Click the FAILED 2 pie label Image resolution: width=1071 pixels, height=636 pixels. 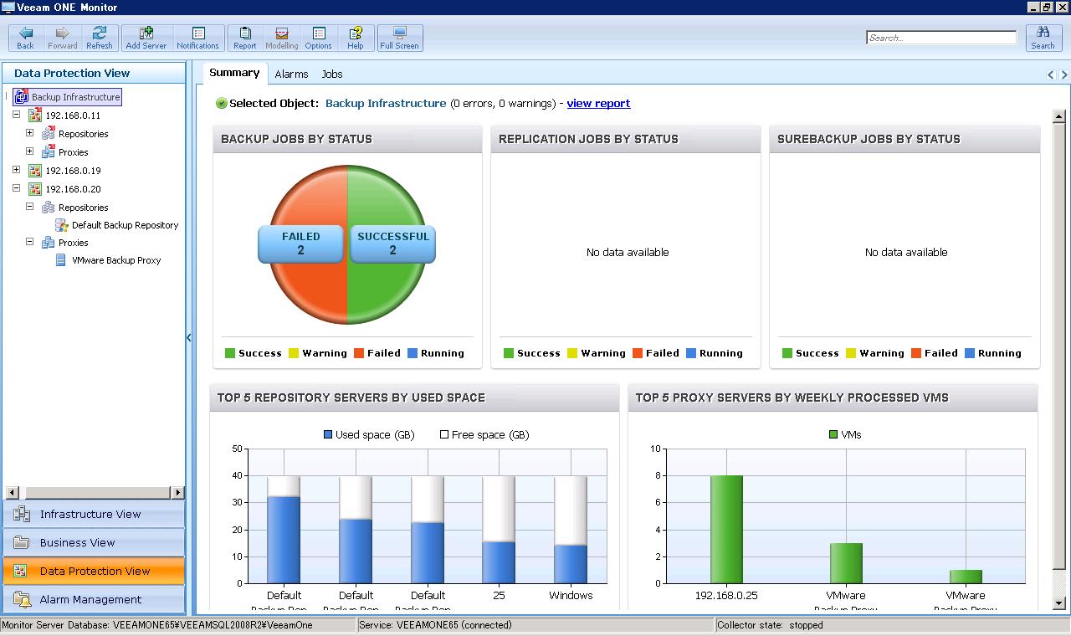point(300,244)
